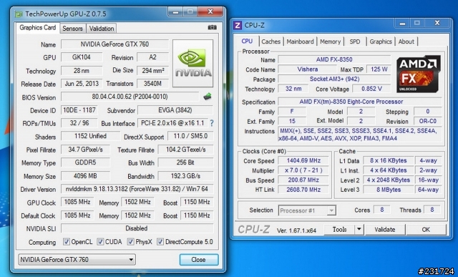Click the Release Date value Jun 25, 2013

[81, 83]
